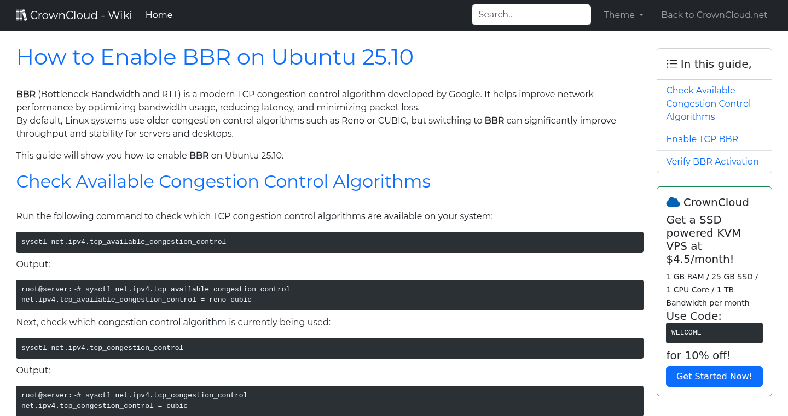
Task: Select the list icon beside 'In this guide,'
Action: pyautogui.click(x=671, y=63)
